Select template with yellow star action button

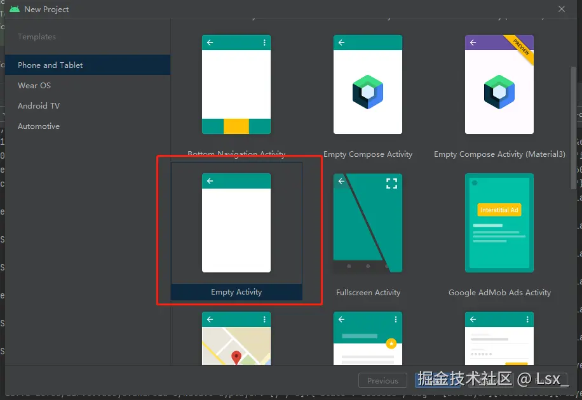(x=367, y=338)
